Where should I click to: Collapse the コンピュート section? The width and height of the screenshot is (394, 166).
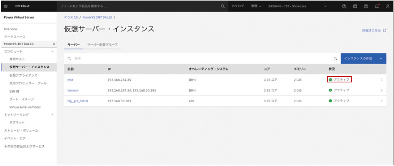pyautogui.click(x=52, y=51)
